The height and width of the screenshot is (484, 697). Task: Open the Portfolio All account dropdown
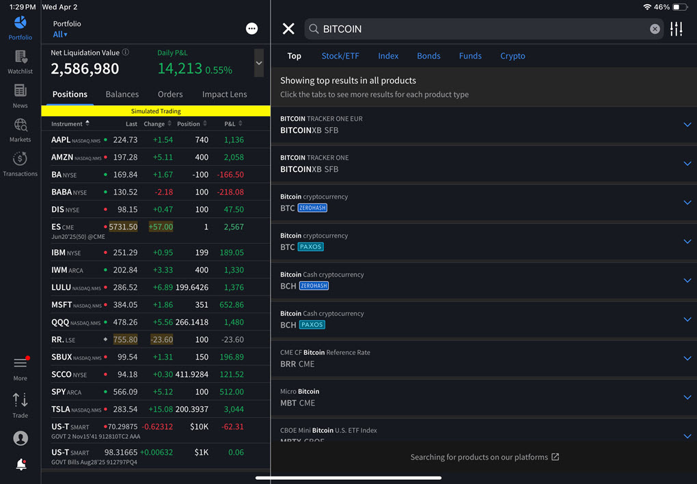click(60, 34)
